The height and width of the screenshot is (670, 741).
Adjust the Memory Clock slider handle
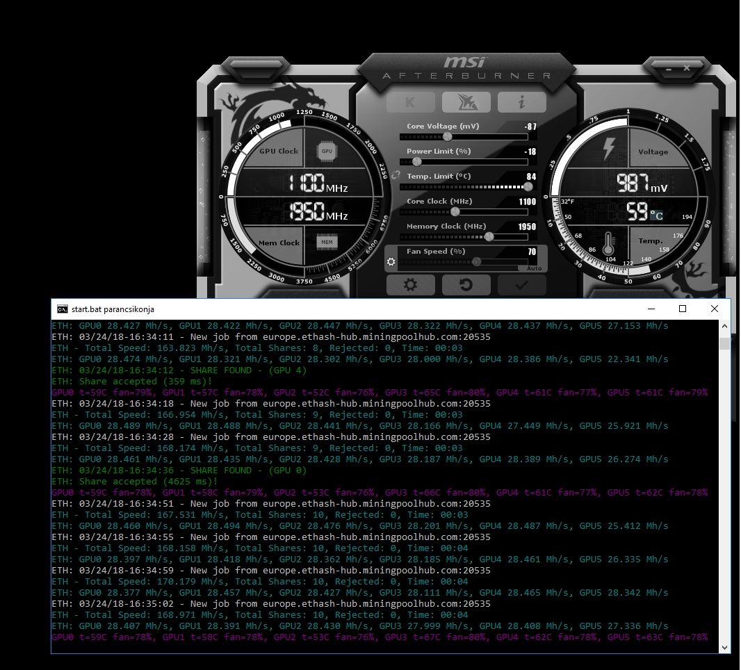(x=489, y=237)
